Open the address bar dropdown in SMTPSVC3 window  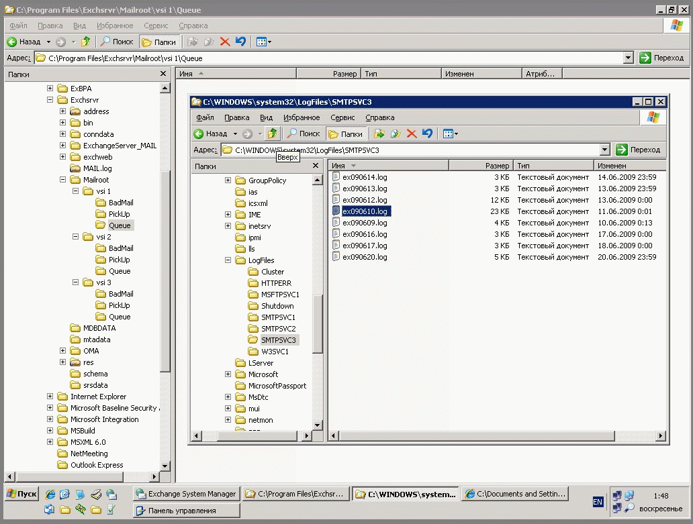[x=604, y=150]
